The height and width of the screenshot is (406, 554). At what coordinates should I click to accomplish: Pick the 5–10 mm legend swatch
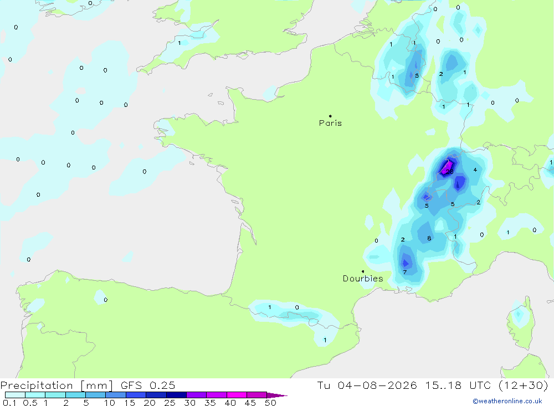pyautogui.click(x=96, y=395)
